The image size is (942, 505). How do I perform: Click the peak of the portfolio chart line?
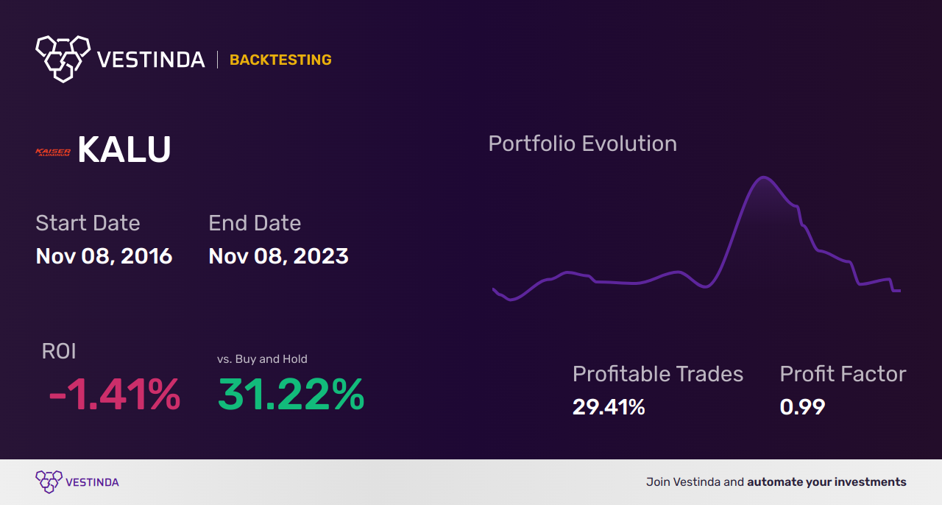pyautogui.click(x=763, y=177)
